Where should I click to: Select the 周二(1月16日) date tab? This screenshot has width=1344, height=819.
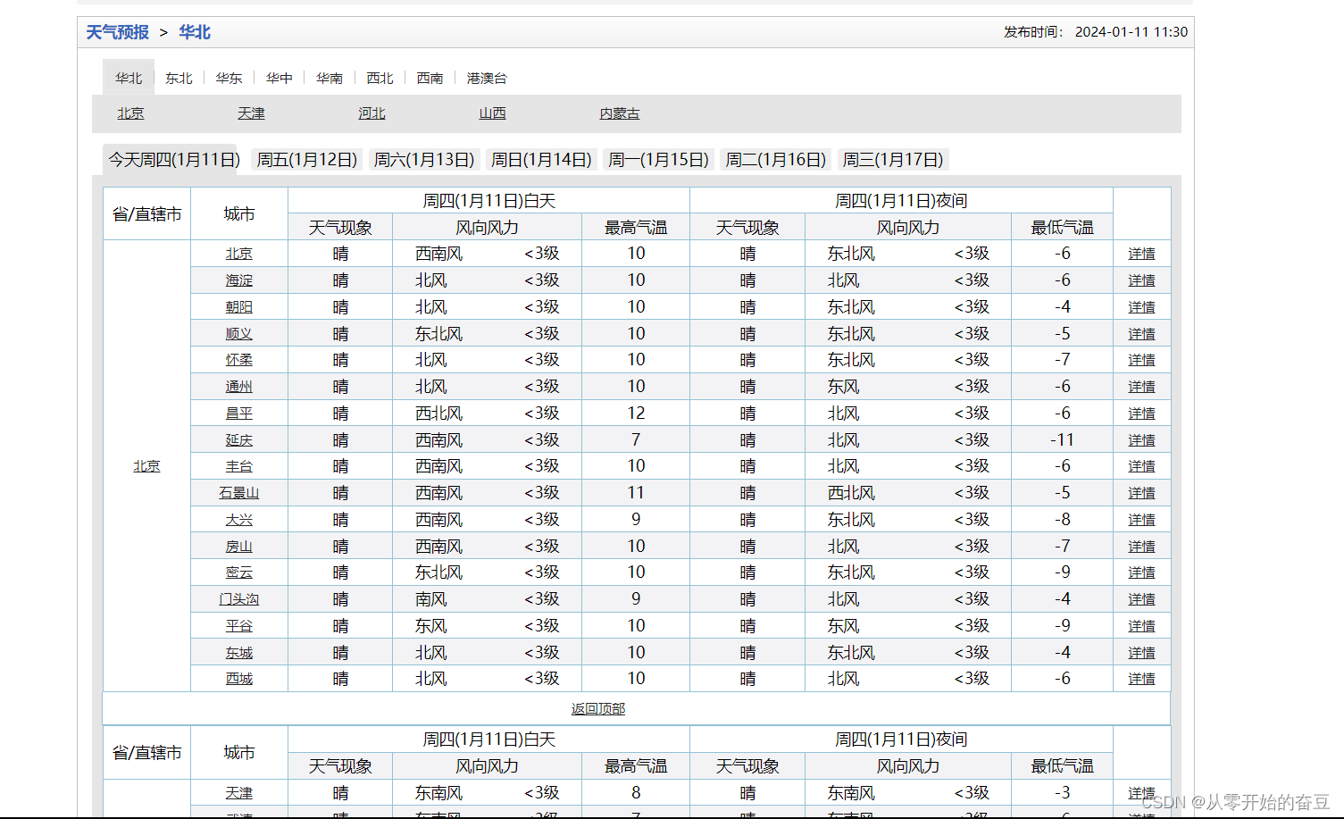point(775,160)
